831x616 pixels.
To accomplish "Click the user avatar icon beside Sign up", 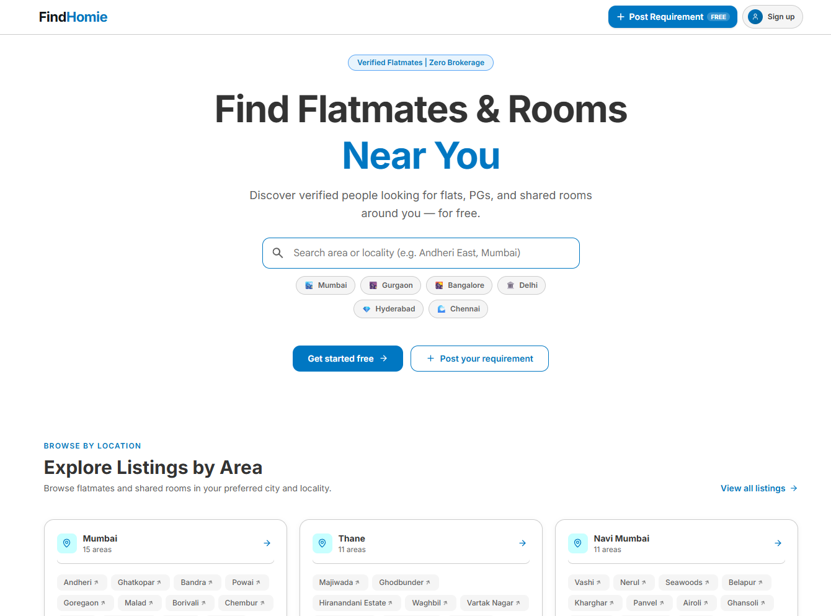I will (755, 17).
